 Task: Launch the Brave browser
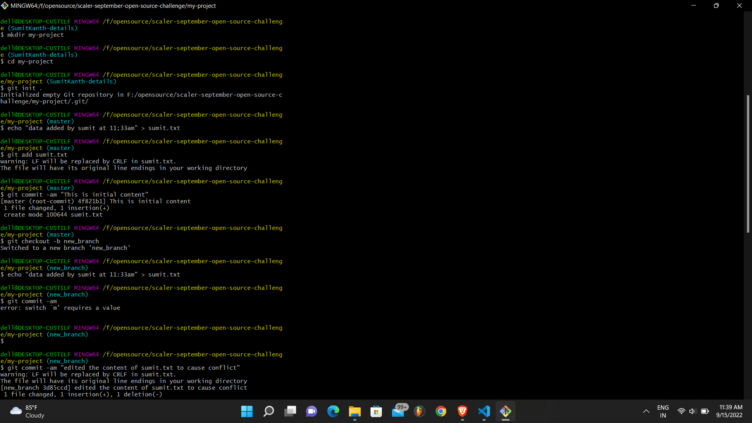click(463, 412)
